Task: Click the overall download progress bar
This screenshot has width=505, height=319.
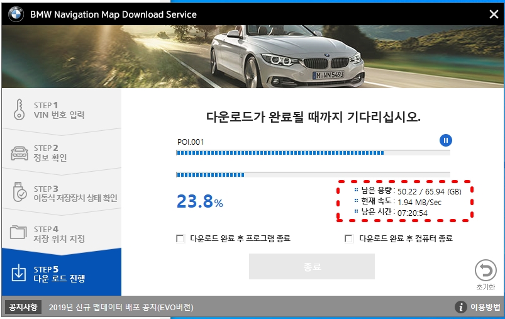Action: [x=313, y=175]
